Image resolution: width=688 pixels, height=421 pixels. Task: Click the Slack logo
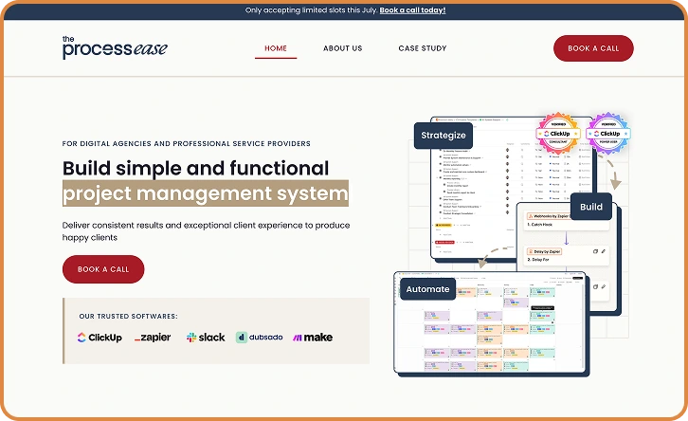tap(206, 338)
